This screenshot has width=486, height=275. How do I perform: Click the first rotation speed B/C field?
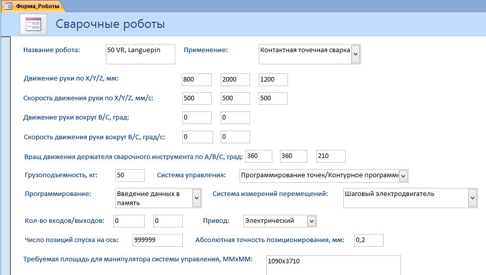pyautogui.click(x=197, y=137)
